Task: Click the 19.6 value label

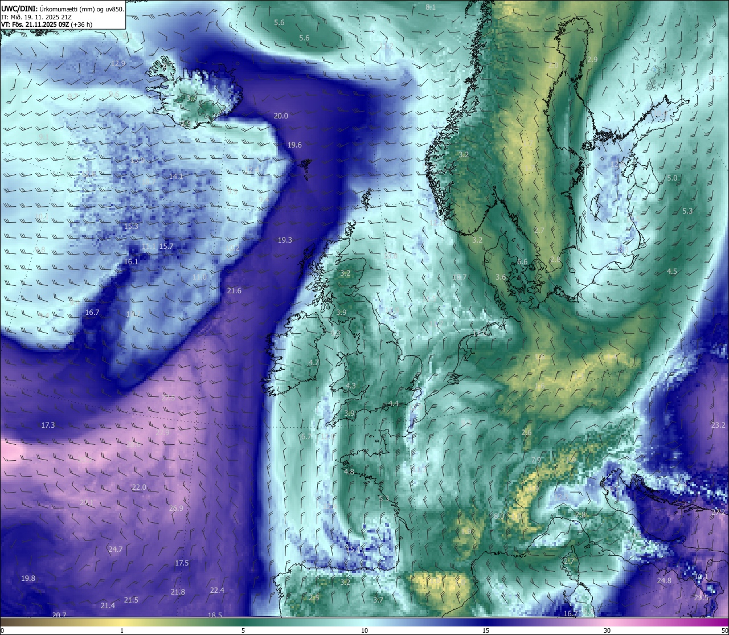Action: click(294, 145)
